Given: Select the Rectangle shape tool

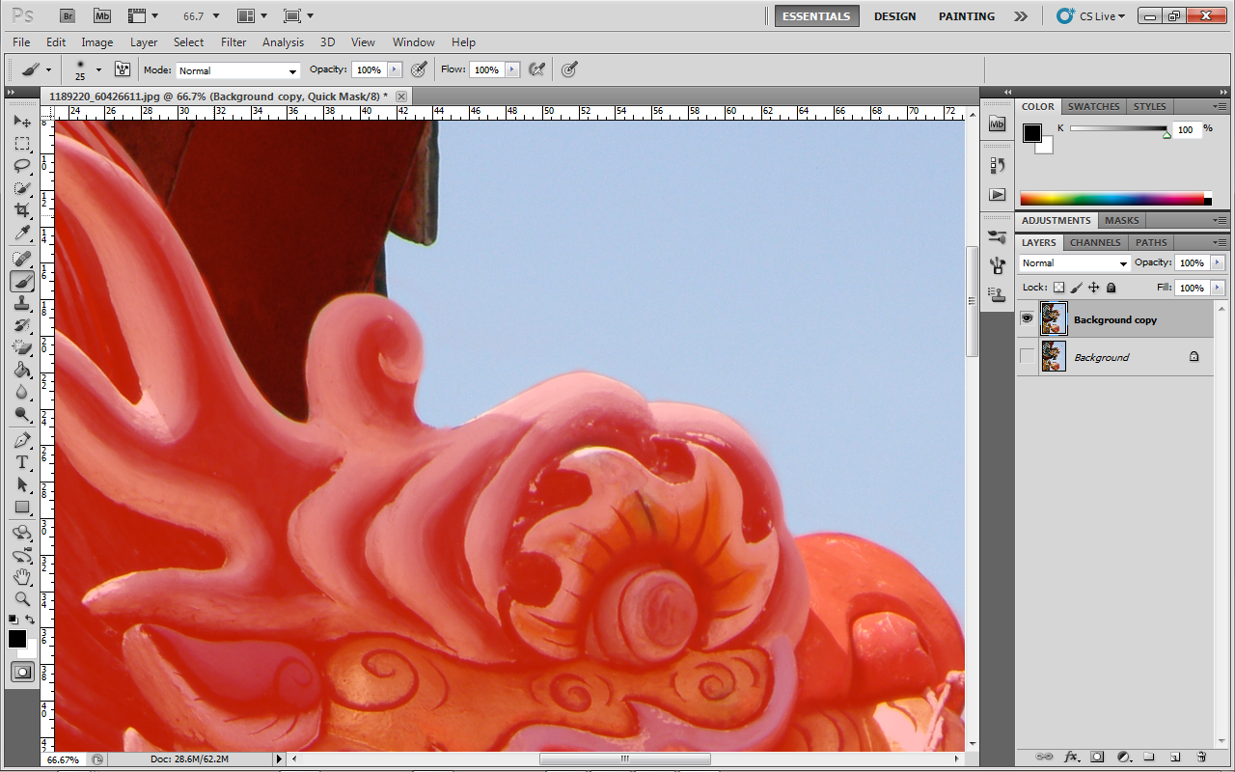Looking at the screenshot, I should [x=22, y=507].
